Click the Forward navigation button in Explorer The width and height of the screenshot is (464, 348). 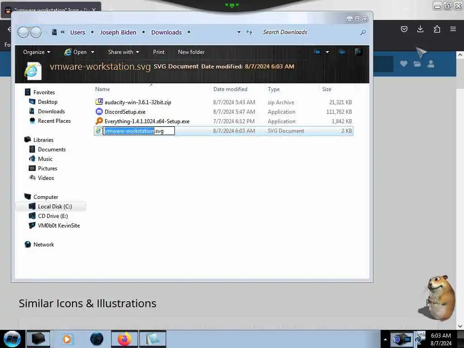click(36, 32)
